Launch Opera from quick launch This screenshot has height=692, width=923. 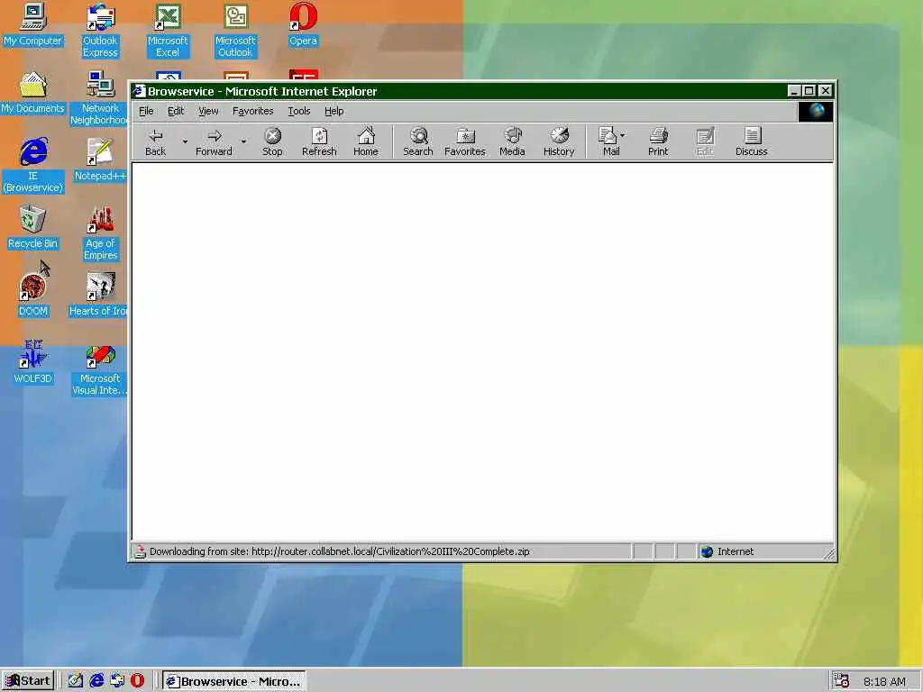point(138,681)
